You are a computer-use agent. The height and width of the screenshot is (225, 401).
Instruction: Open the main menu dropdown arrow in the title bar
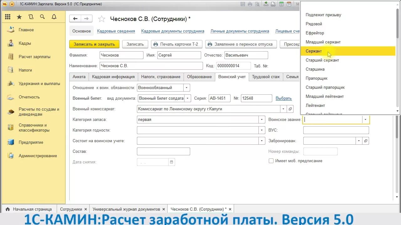click(x=12, y=4)
